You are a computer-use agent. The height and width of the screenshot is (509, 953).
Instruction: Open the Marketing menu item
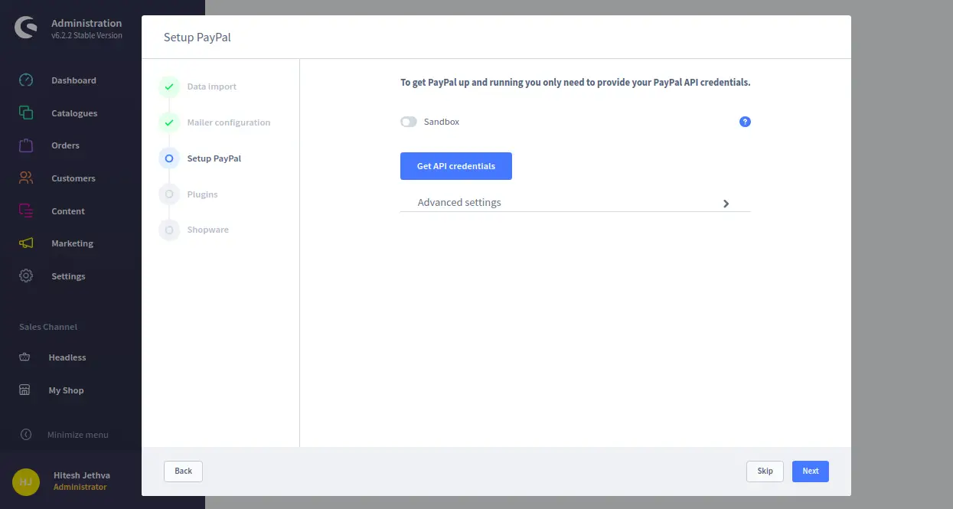pos(72,243)
